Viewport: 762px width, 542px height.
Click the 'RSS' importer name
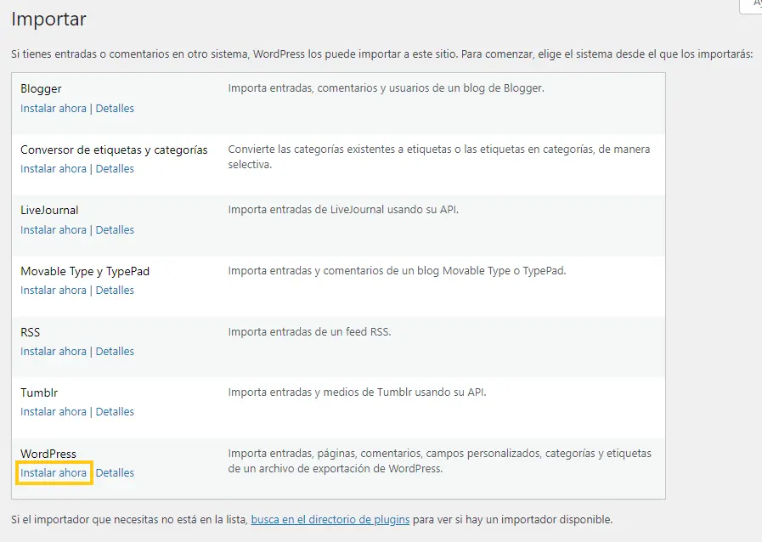[x=30, y=332]
